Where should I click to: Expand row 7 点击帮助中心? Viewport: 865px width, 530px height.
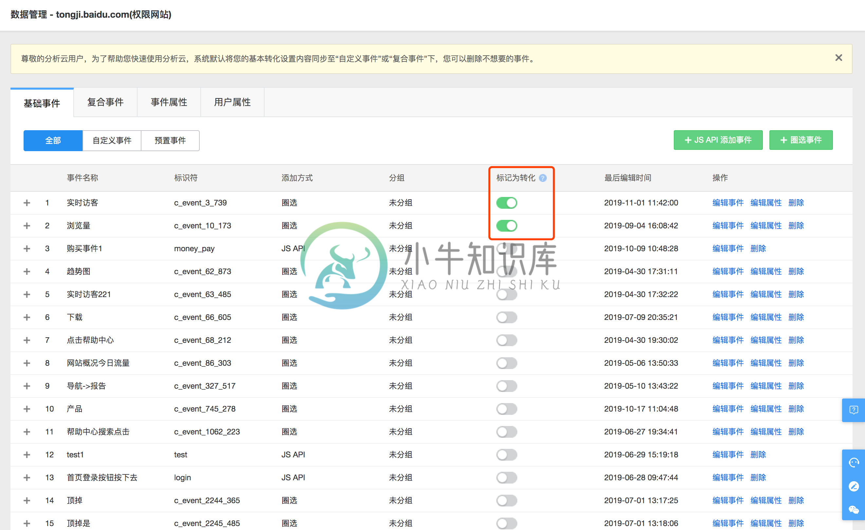point(27,340)
